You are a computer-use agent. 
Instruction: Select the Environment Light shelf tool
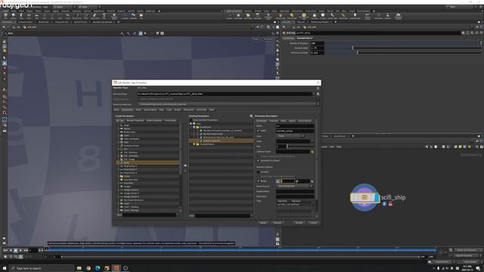[304, 16]
